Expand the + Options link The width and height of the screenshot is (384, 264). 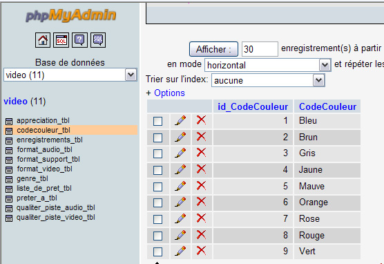click(x=169, y=93)
